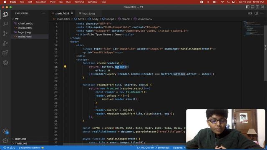Expand the Outline section
This screenshot has height=150, width=267.
(20, 139)
